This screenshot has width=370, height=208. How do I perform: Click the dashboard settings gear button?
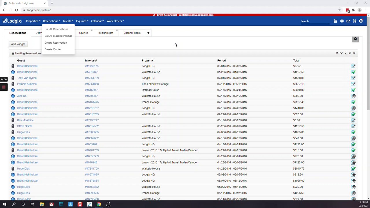(355, 39)
